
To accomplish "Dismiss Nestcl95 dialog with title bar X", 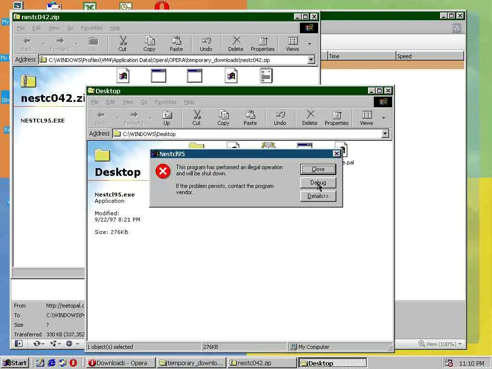I will point(336,154).
